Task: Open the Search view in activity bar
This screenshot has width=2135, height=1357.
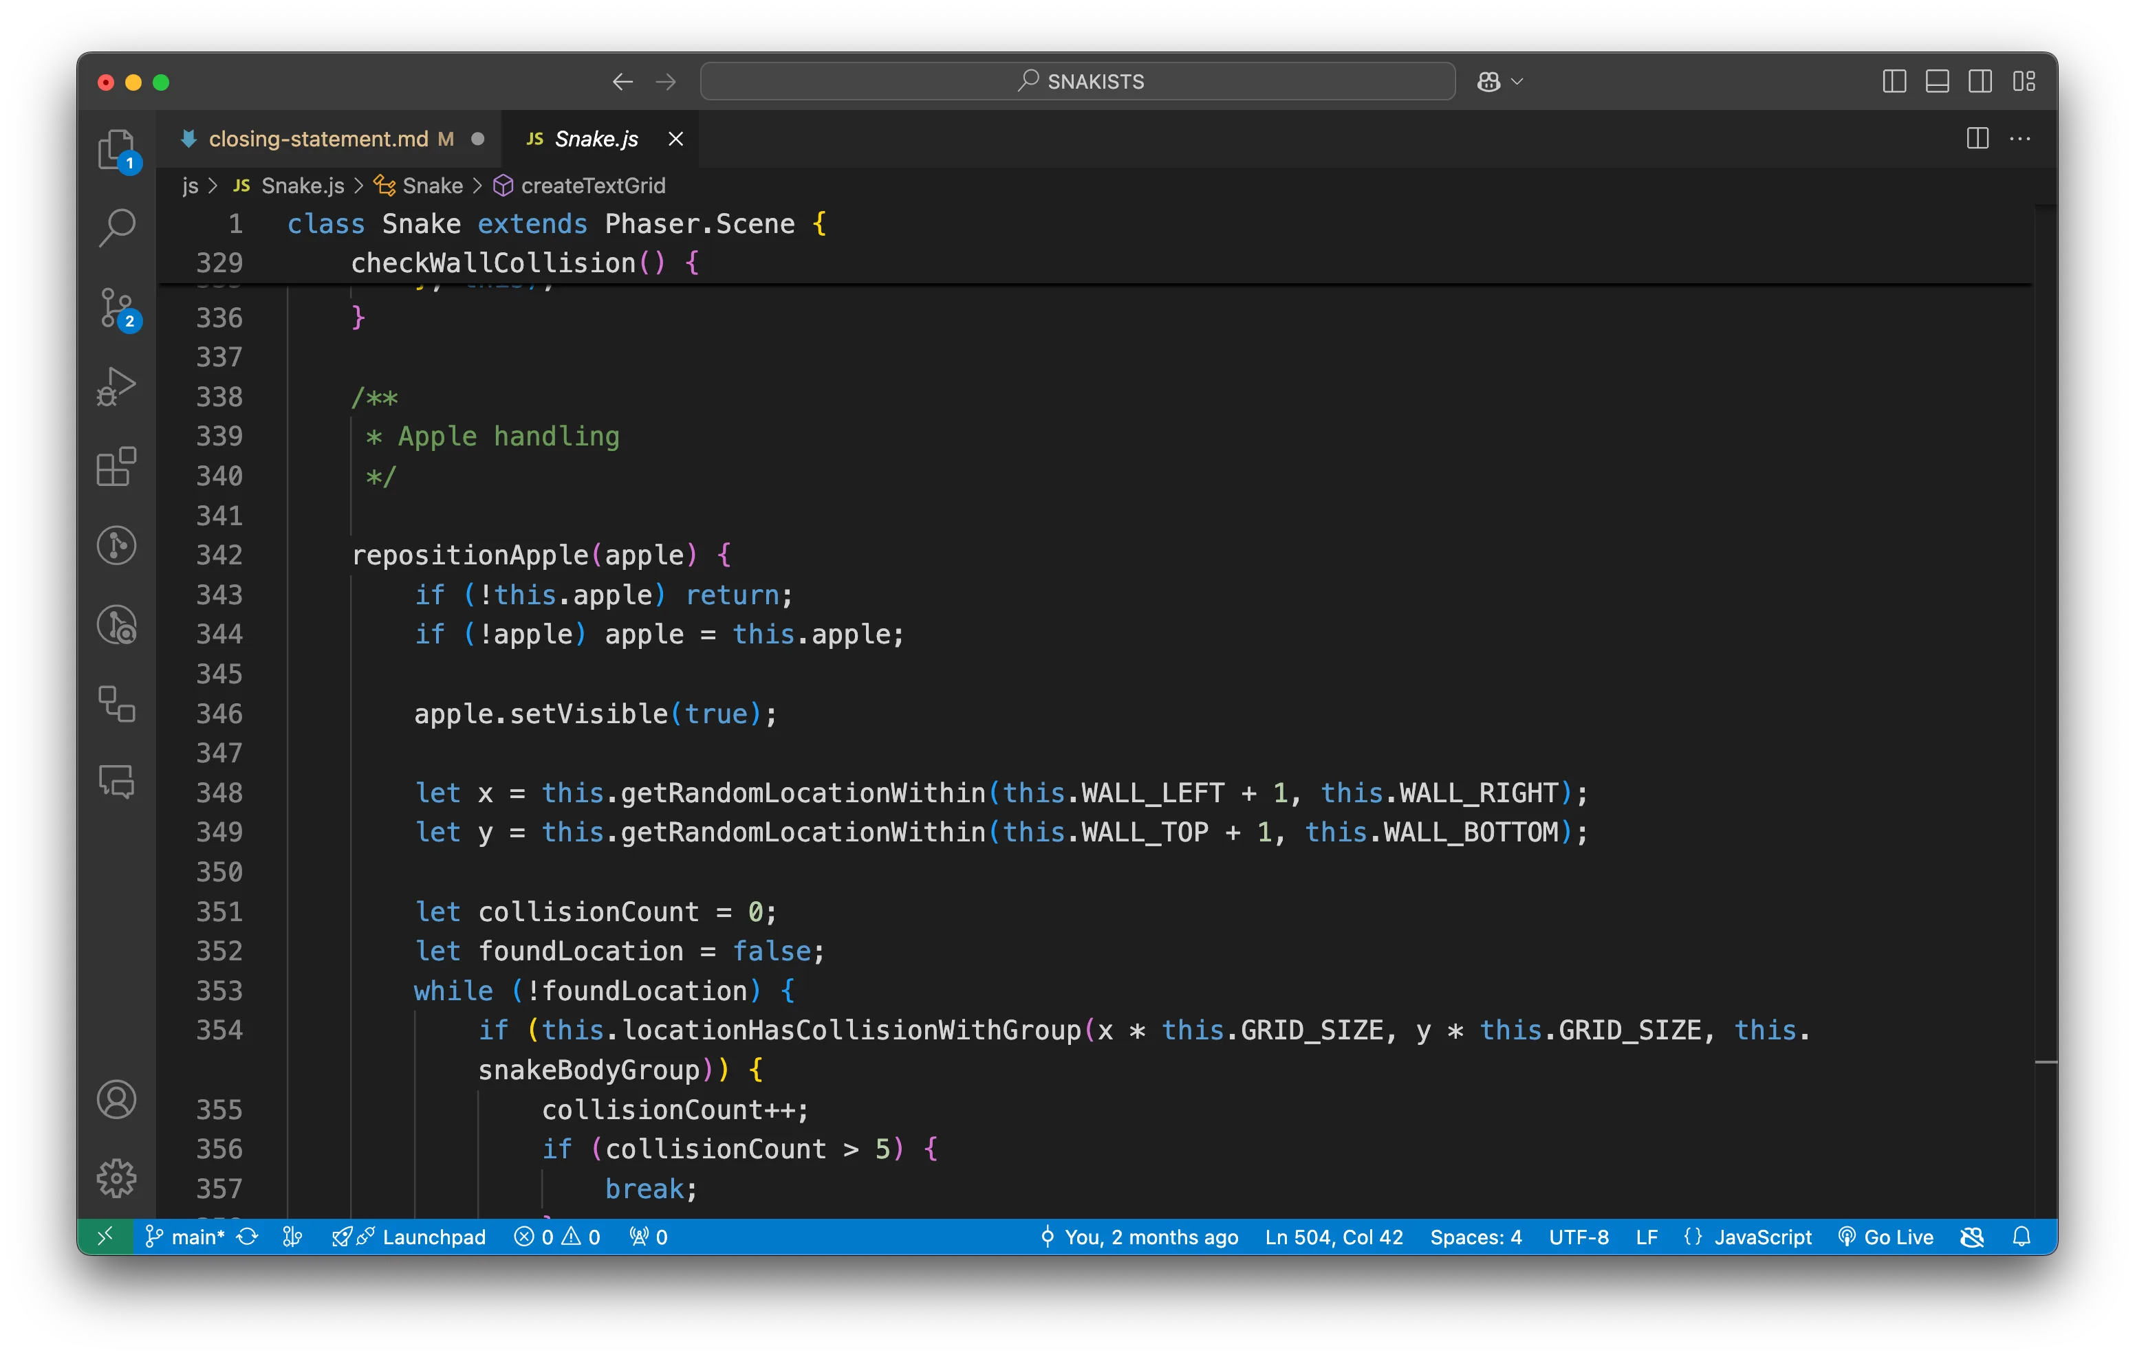Action: pos(116,228)
